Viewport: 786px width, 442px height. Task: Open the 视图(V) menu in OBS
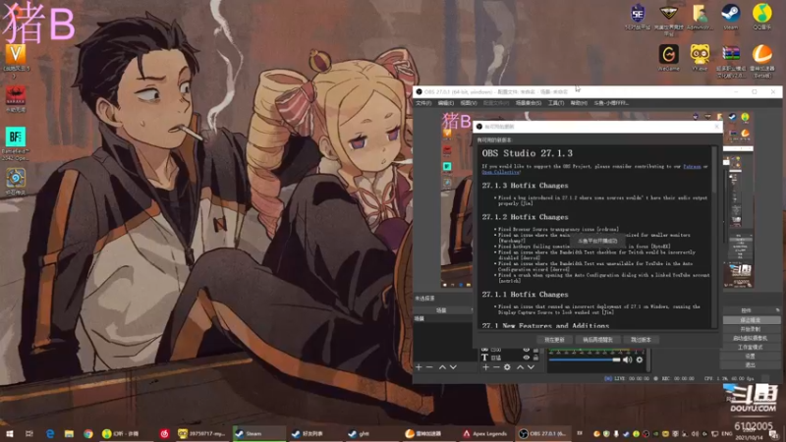click(469, 103)
